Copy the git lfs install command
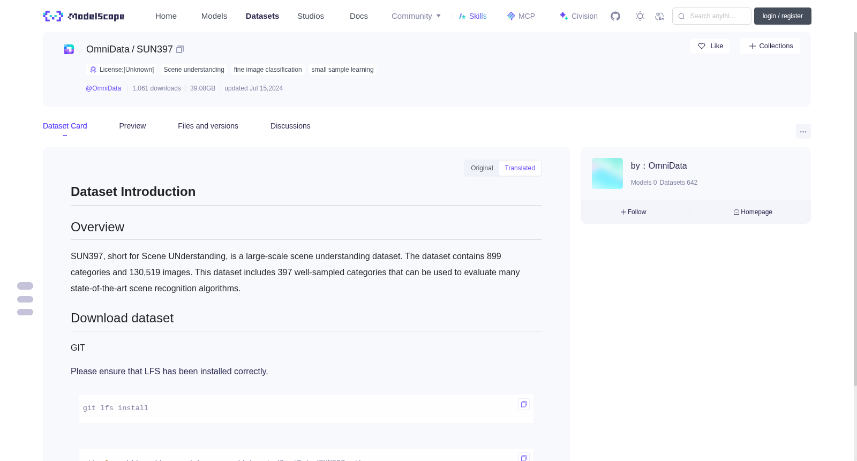857x461 pixels. (x=524, y=404)
